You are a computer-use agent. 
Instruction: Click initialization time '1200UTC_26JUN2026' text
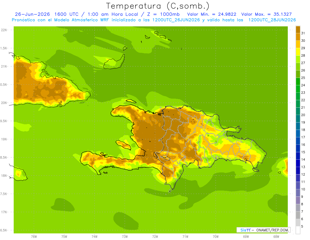(x=176, y=20)
